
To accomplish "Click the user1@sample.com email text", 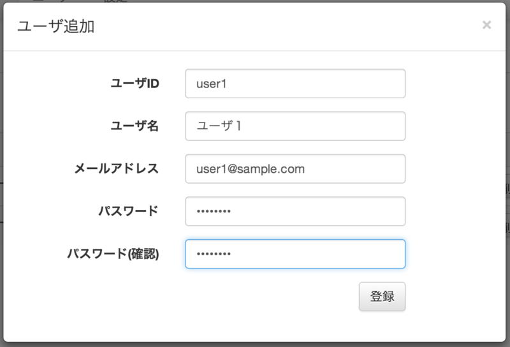I will [x=250, y=169].
